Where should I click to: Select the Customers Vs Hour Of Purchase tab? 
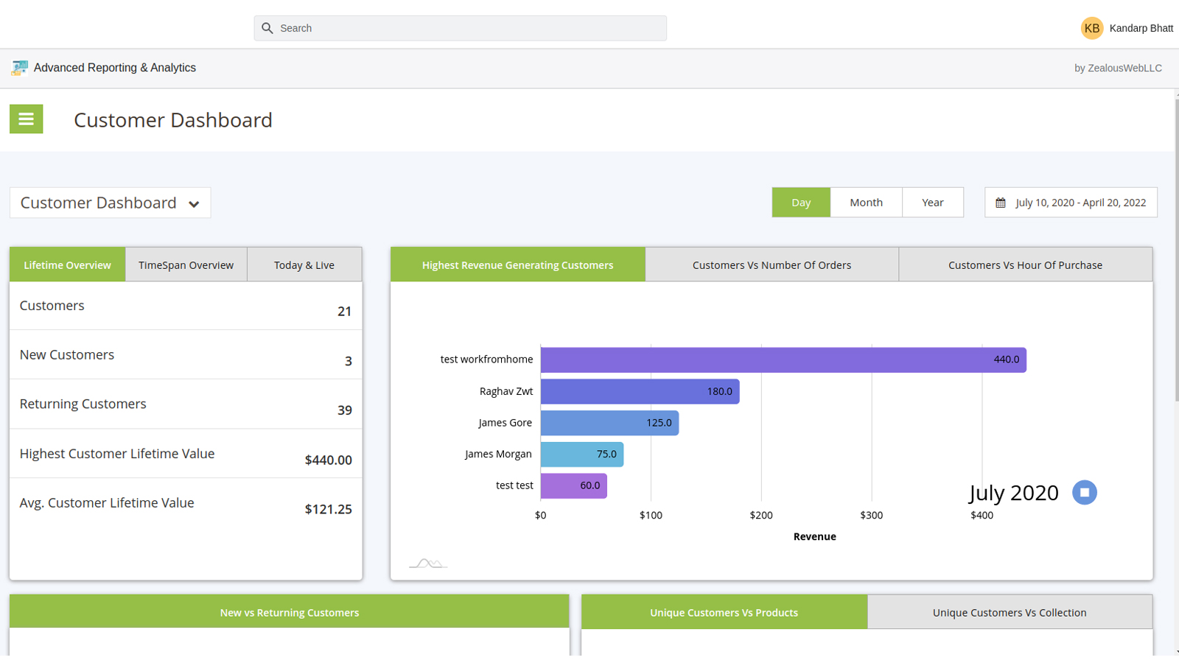[x=1026, y=264]
